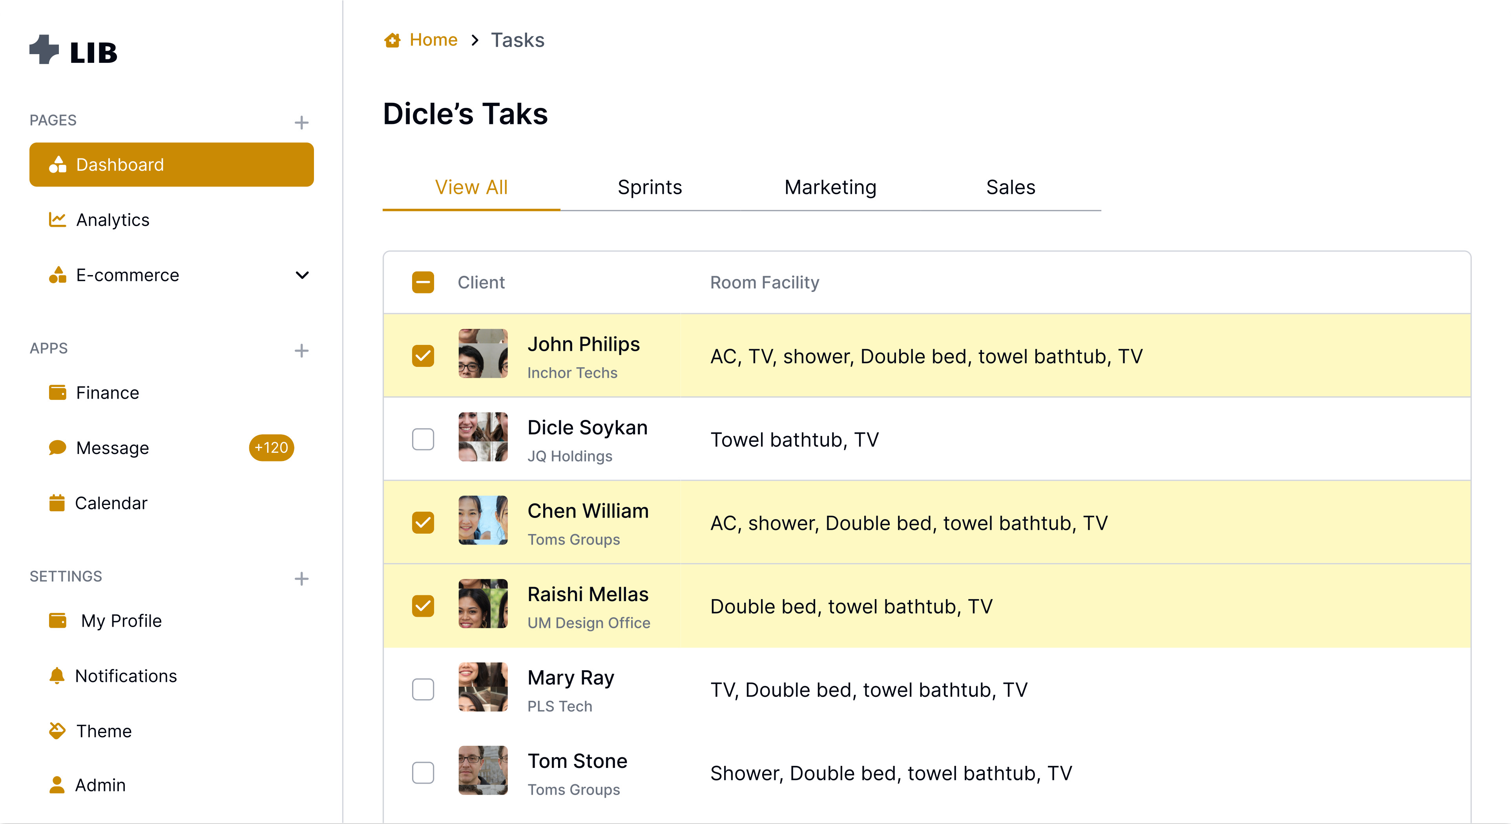Screen dimensions: 1511x824
Task: Uncheck John Philips row checkbox
Action: click(x=423, y=356)
